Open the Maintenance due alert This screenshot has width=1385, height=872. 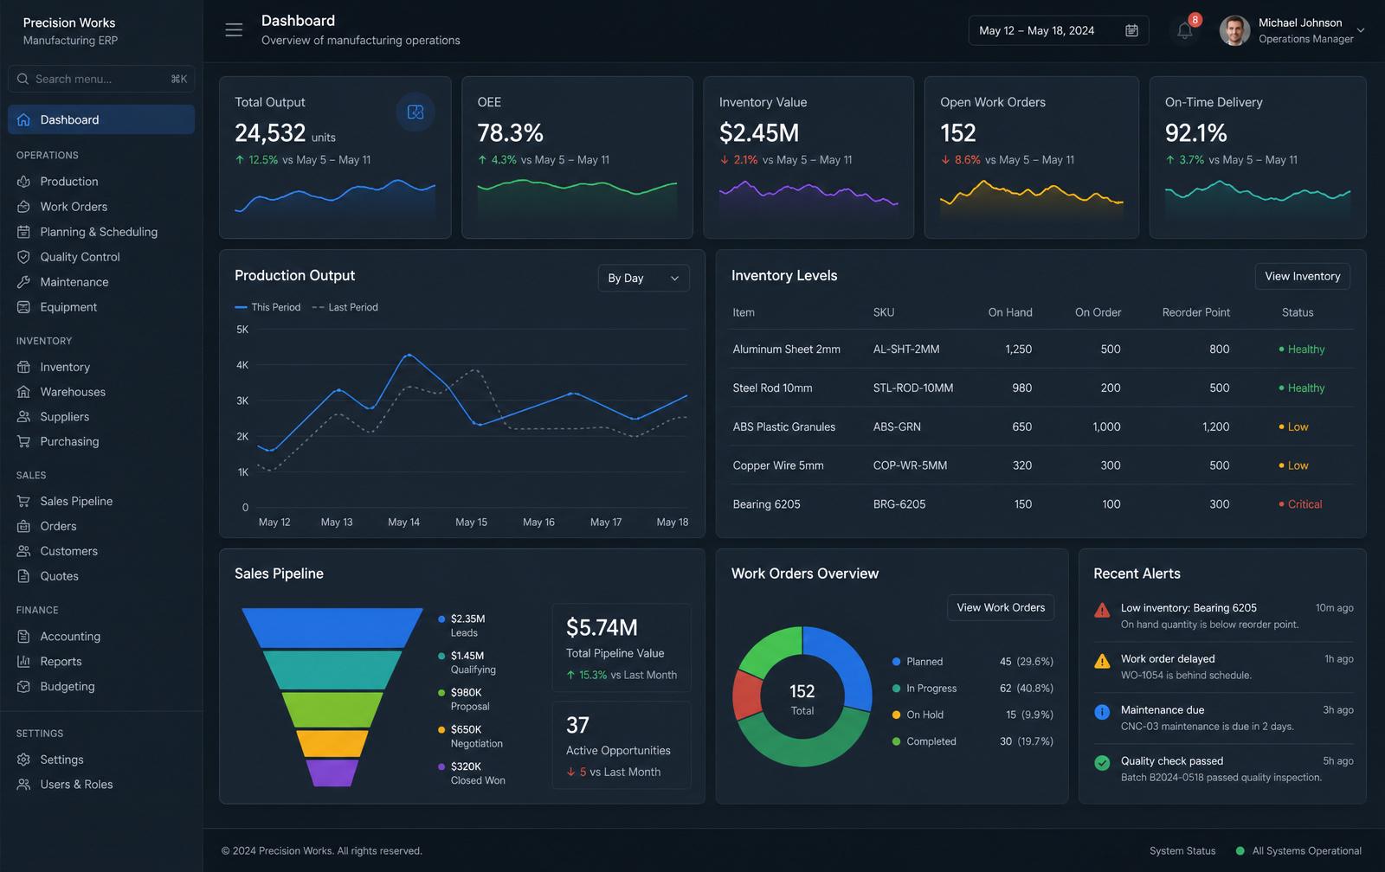tap(1223, 718)
